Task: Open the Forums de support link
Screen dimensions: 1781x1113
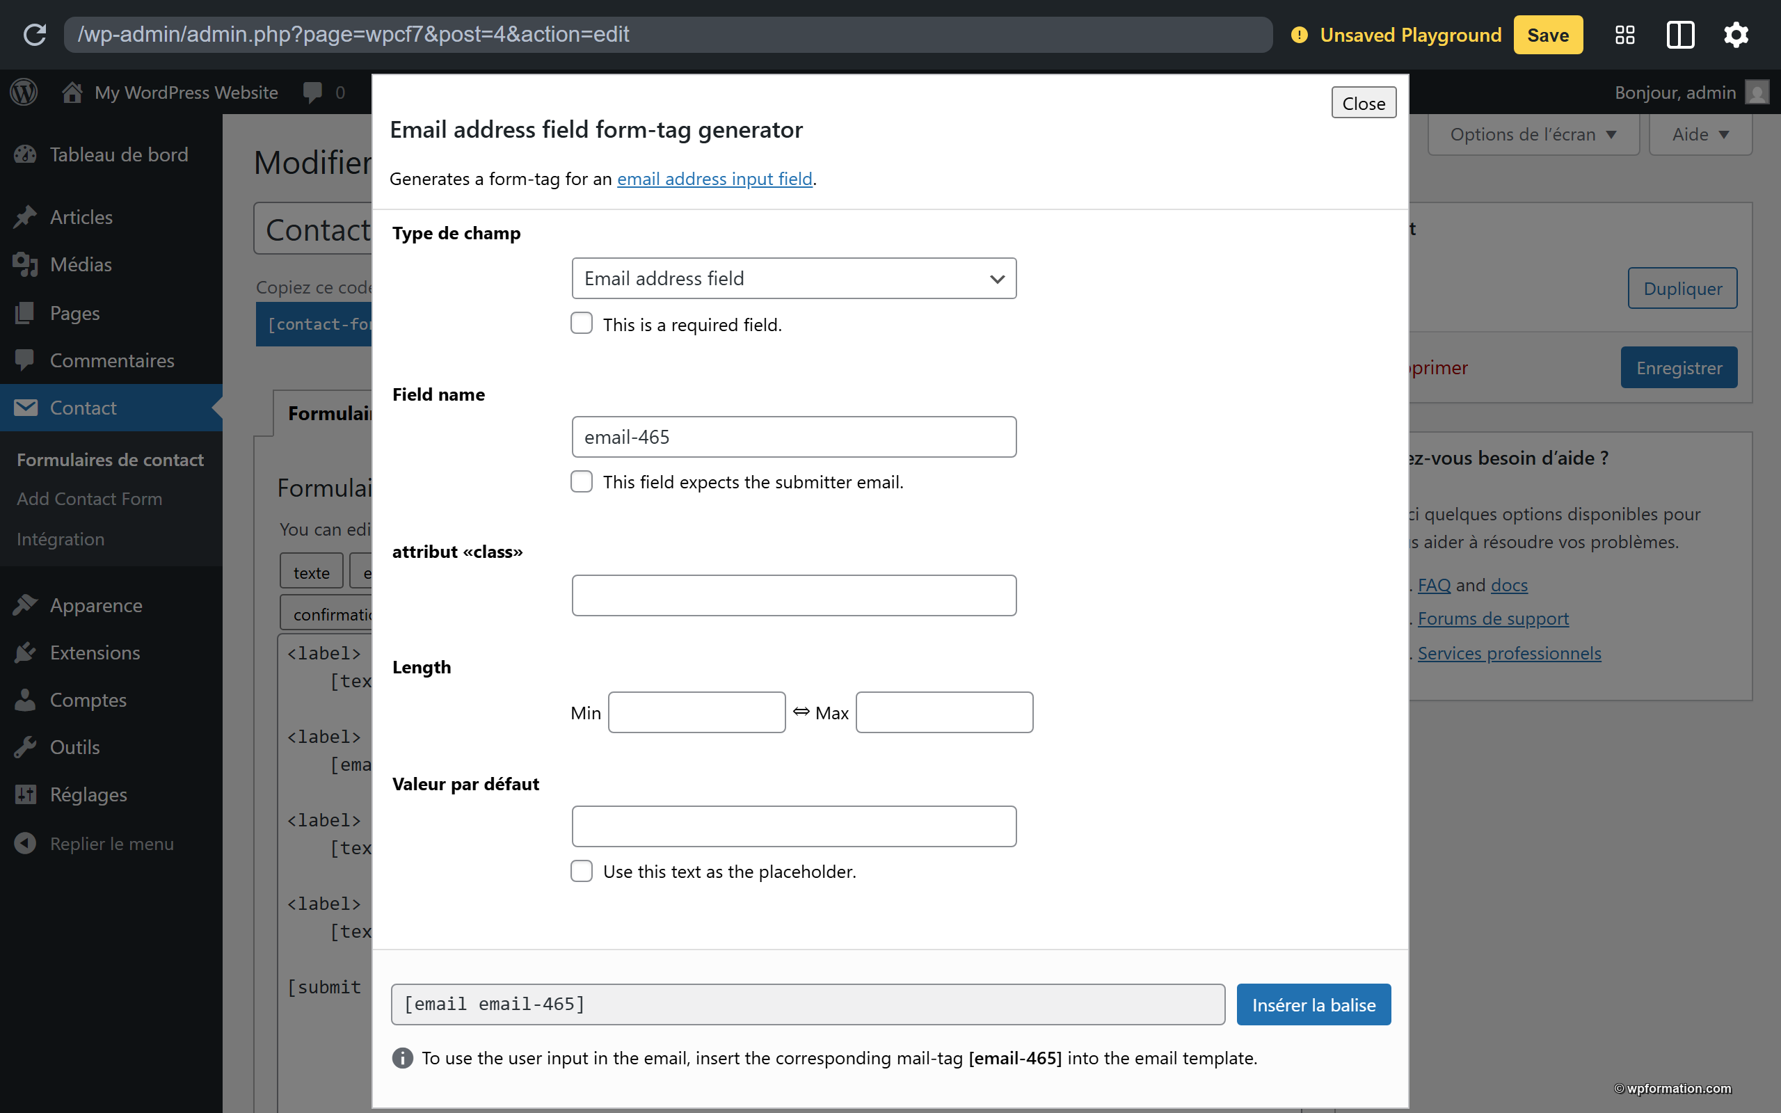Action: click(x=1493, y=618)
